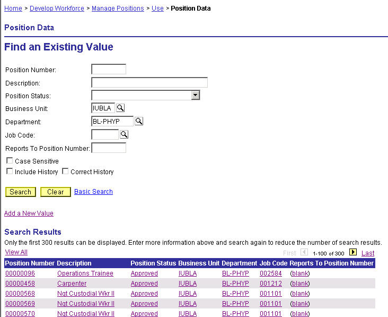Open position 00000458
This screenshot has width=388, height=317.
tap(20, 284)
